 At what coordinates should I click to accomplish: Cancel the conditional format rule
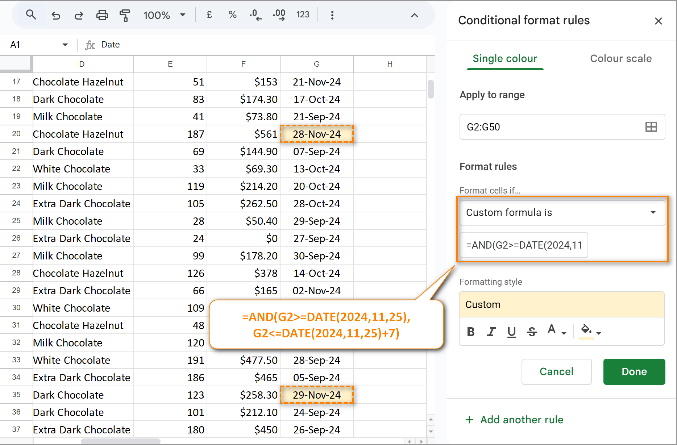tap(556, 371)
